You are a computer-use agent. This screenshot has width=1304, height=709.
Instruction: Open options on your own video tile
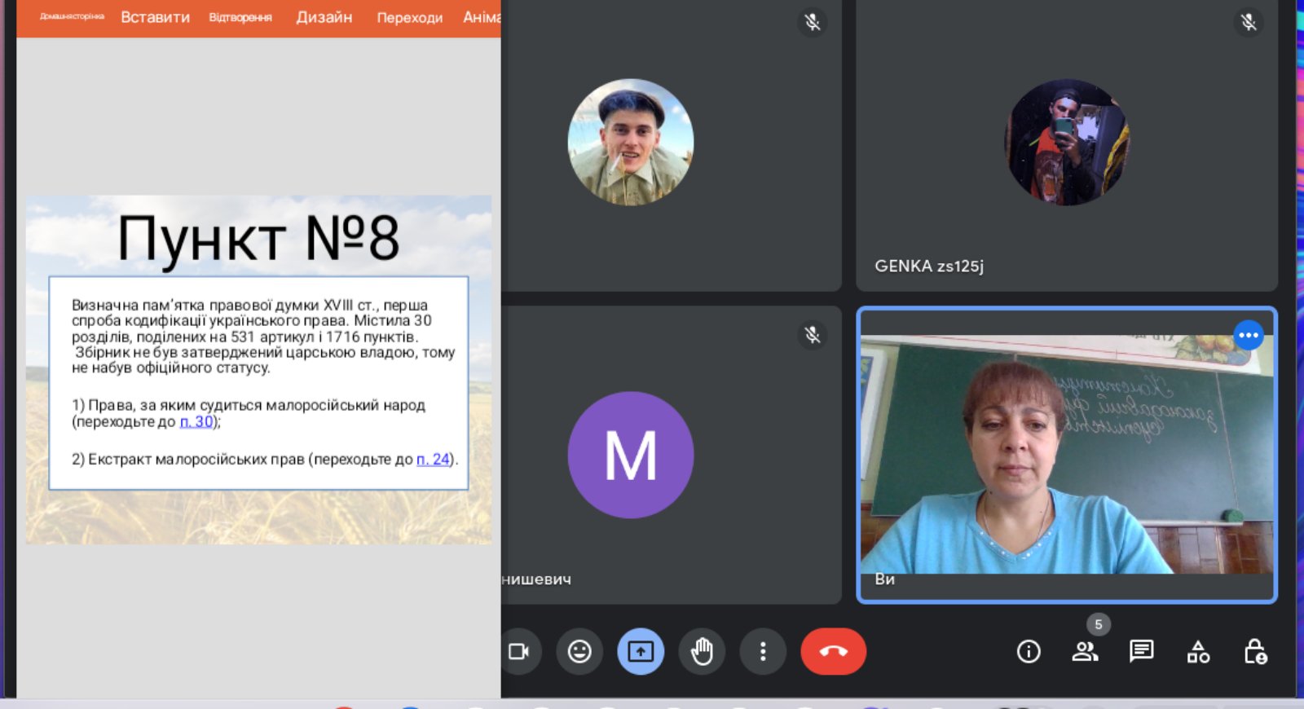(x=1249, y=335)
